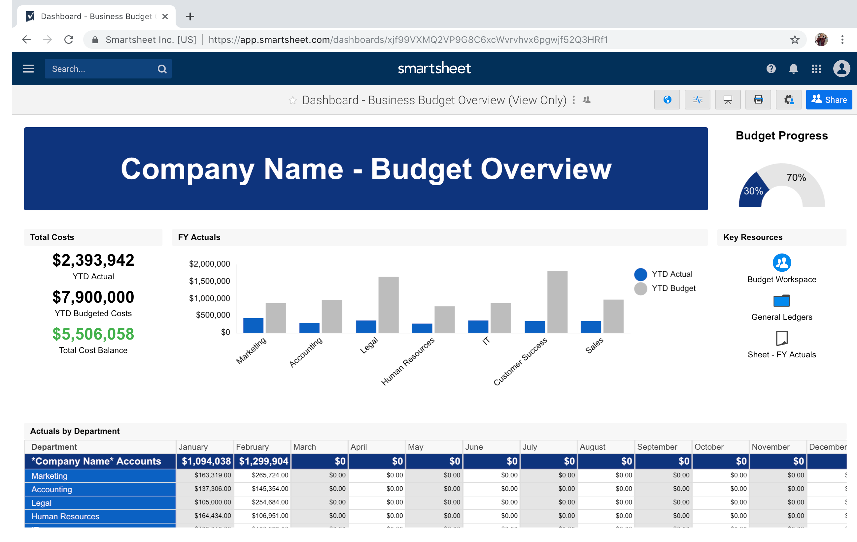This screenshot has height=542, width=857.
Task: Toggle the favorite star beside dashboard title
Action: [x=292, y=101]
